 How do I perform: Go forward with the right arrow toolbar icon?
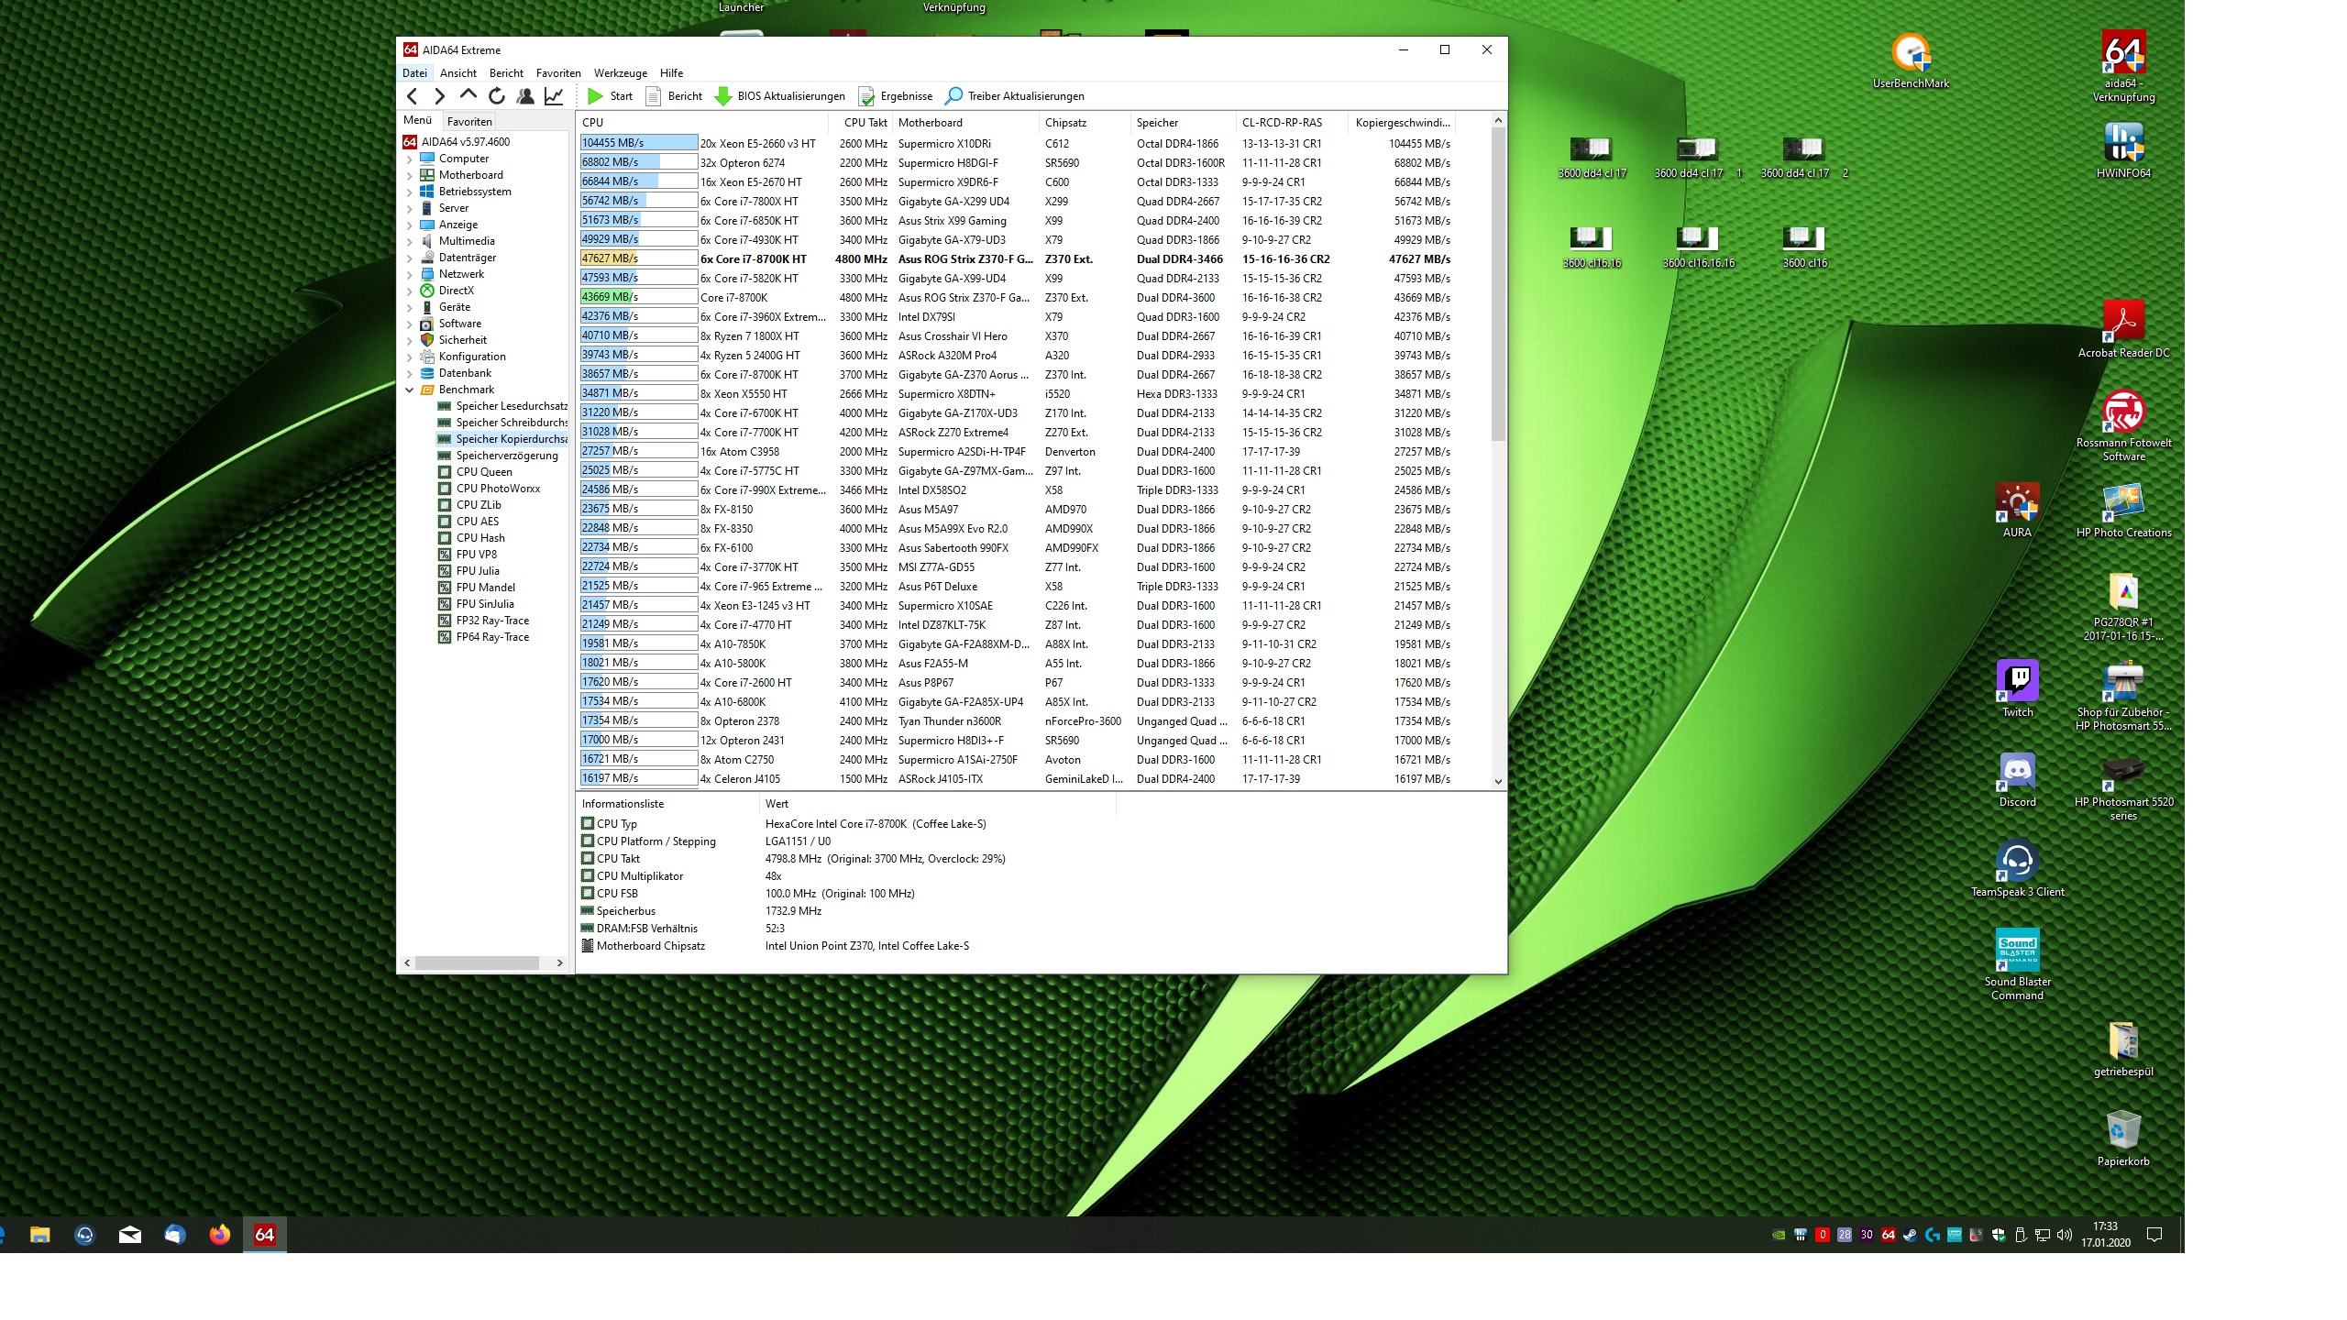439,96
